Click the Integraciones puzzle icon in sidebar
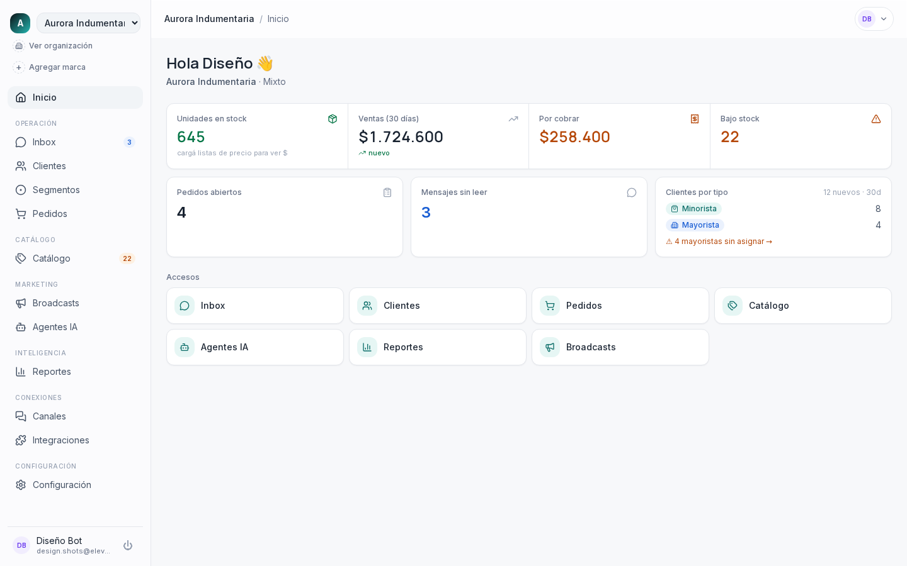This screenshot has height=566, width=907. click(x=21, y=440)
